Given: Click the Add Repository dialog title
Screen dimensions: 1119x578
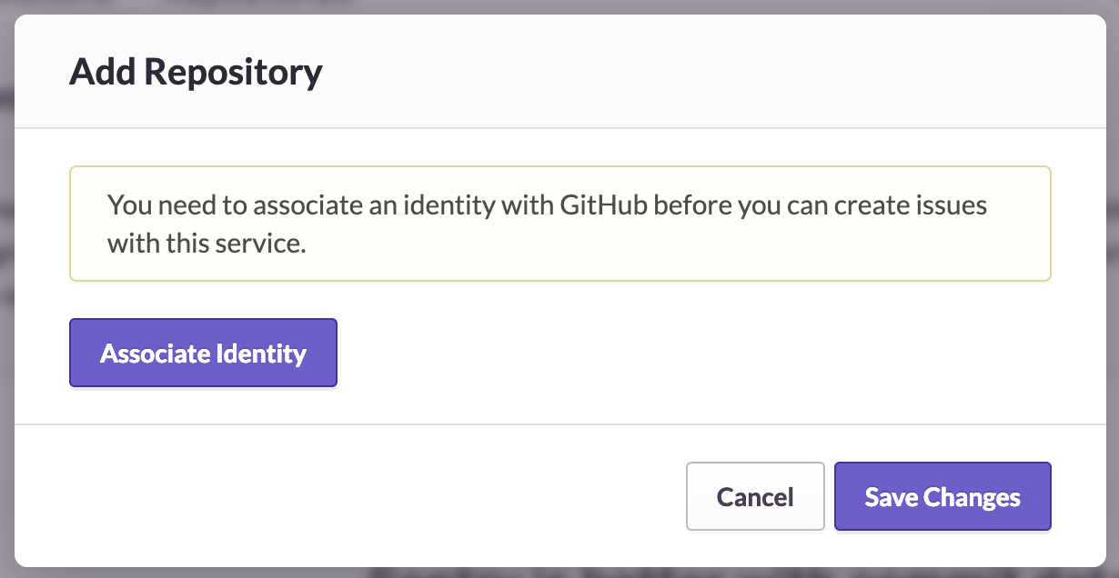Looking at the screenshot, I should coord(196,72).
